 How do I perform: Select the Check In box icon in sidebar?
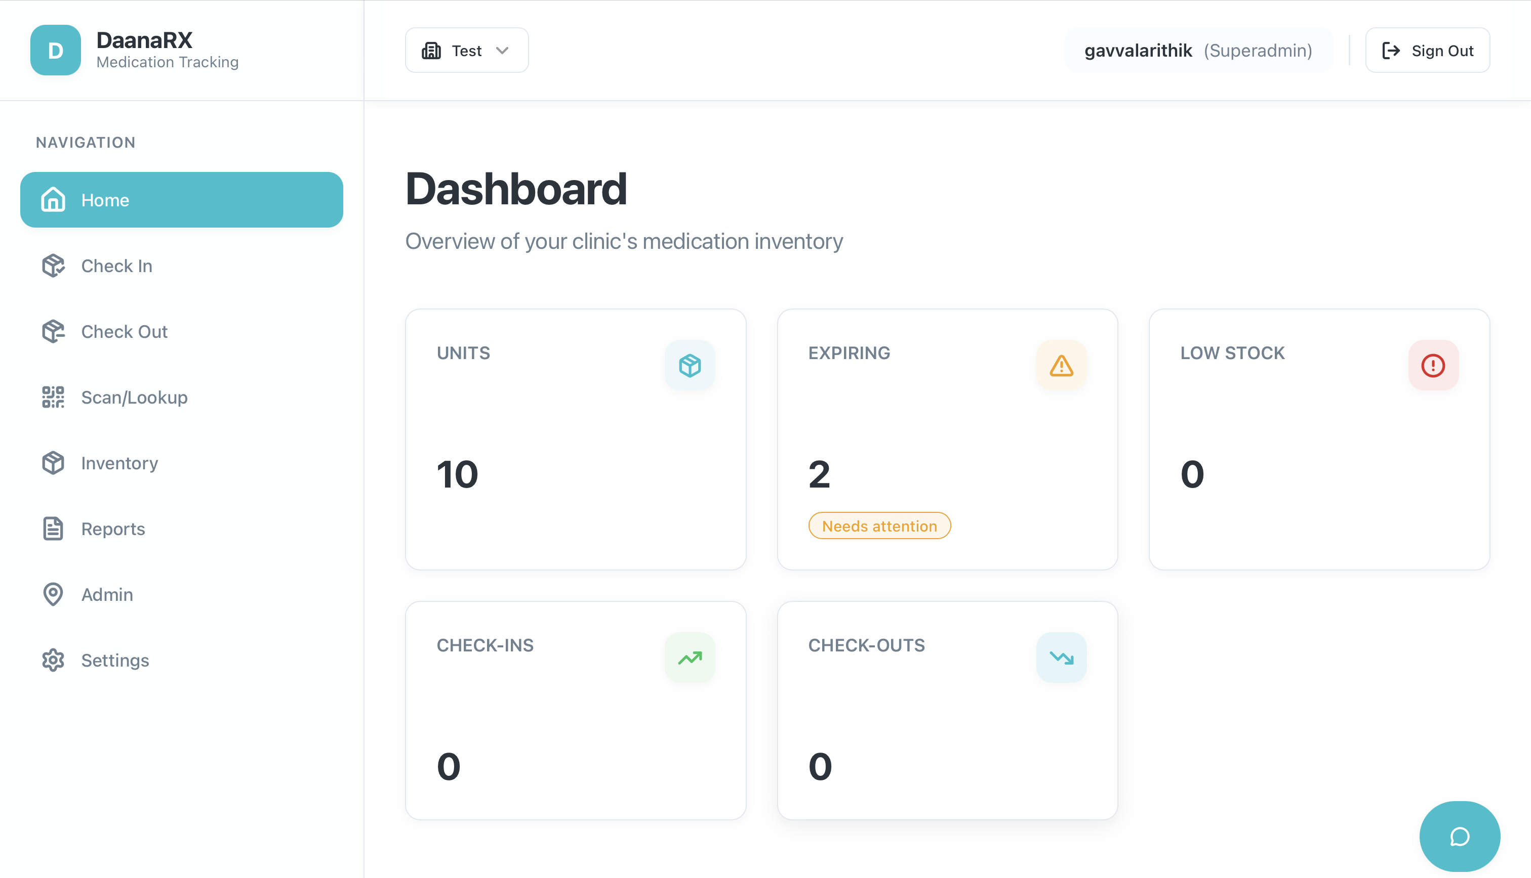[x=53, y=266]
